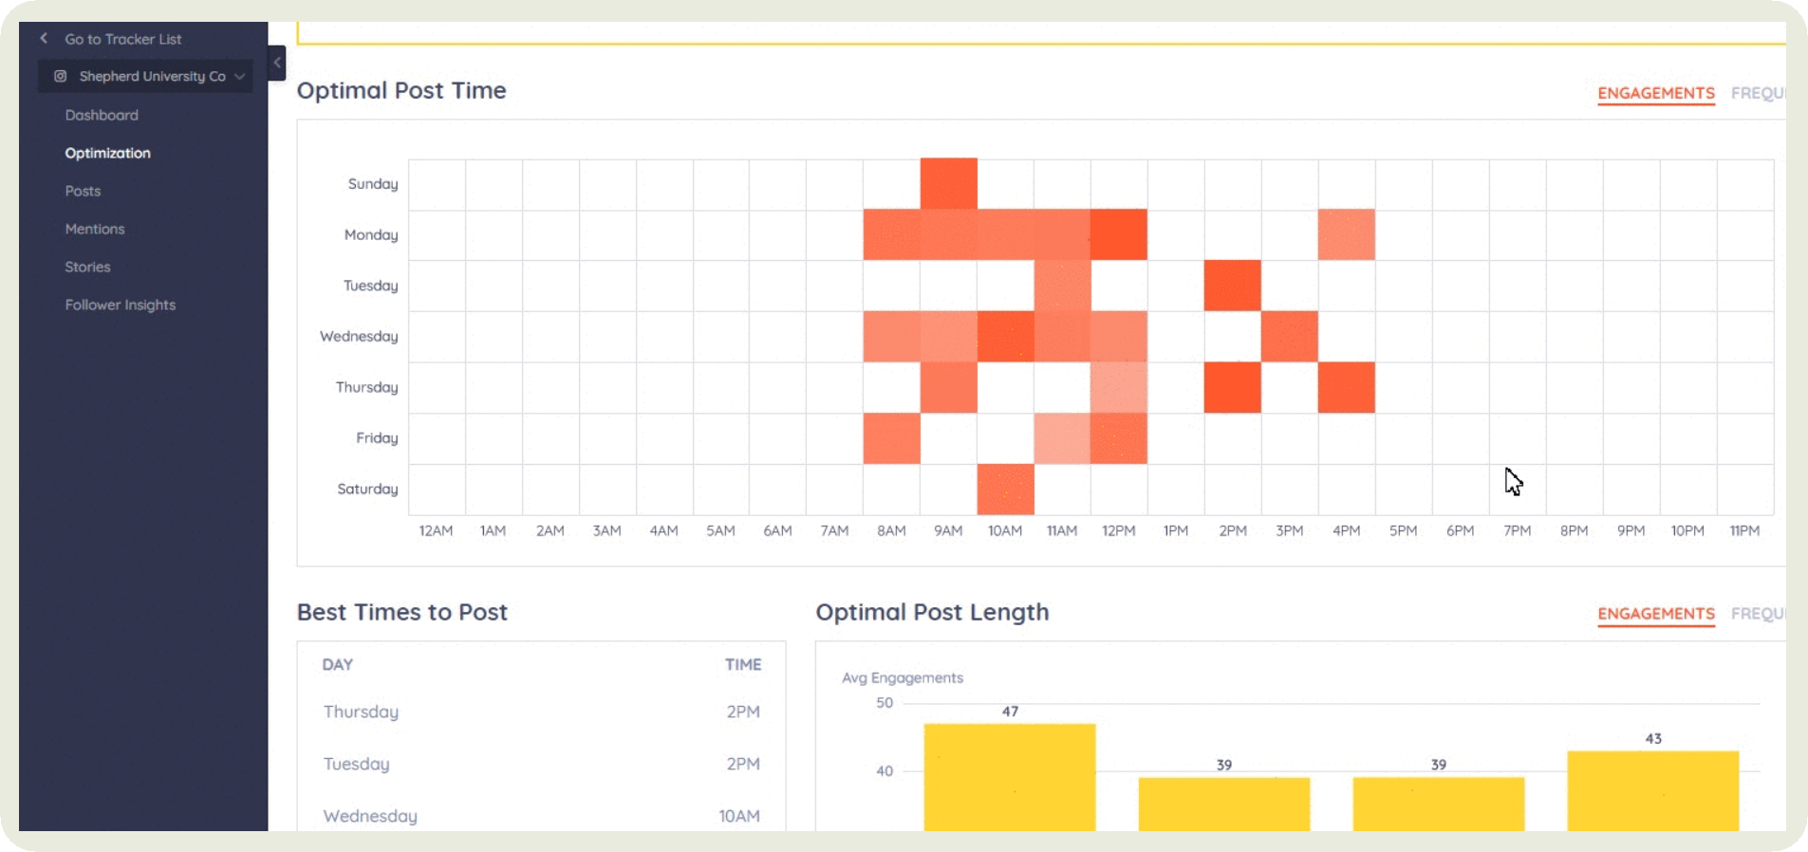Switch Optimal Post Length to the Frequency tab
1808x852 pixels.
pyautogui.click(x=1758, y=614)
